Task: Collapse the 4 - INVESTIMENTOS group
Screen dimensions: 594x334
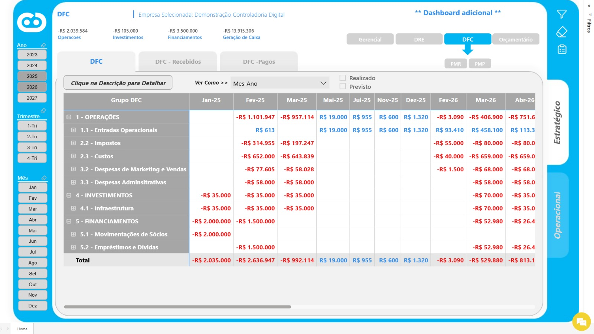Action: tap(69, 195)
